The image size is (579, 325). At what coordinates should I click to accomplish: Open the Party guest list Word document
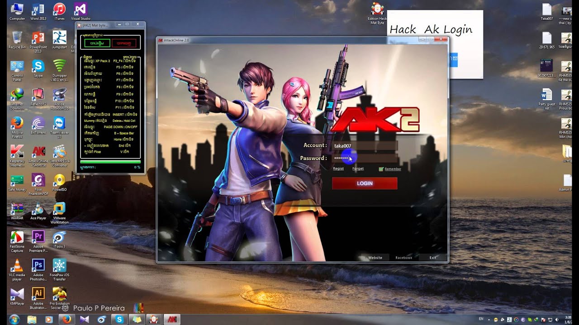[x=547, y=99]
